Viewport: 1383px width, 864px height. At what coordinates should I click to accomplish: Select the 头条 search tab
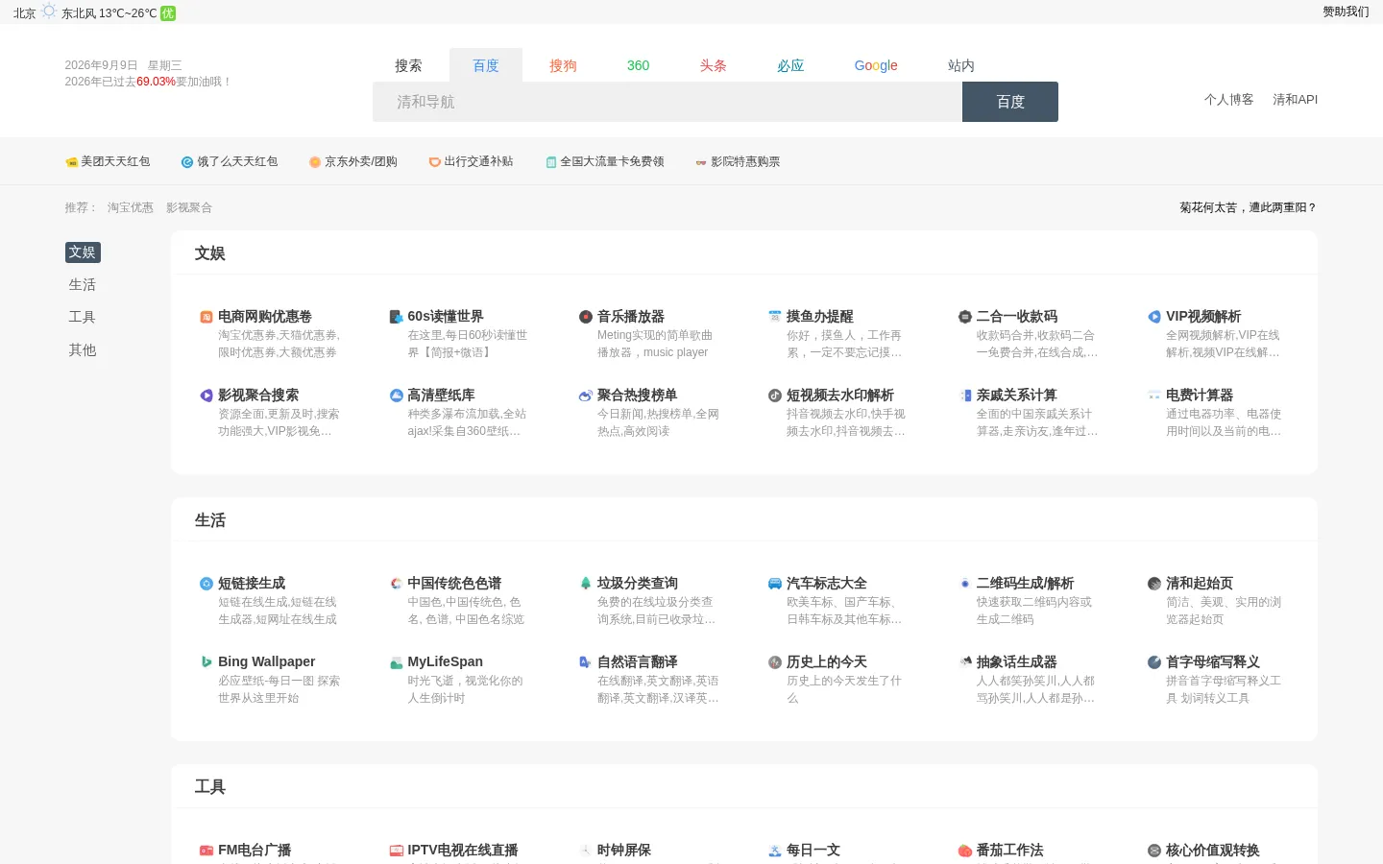click(713, 65)
